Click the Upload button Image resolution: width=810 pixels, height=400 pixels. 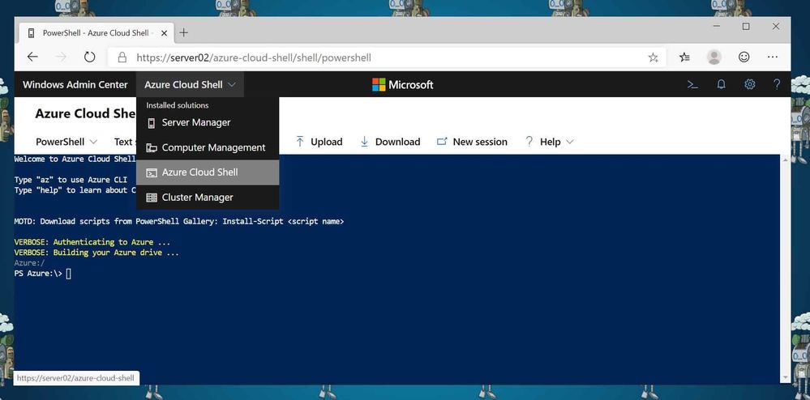(x=319, y=142)
